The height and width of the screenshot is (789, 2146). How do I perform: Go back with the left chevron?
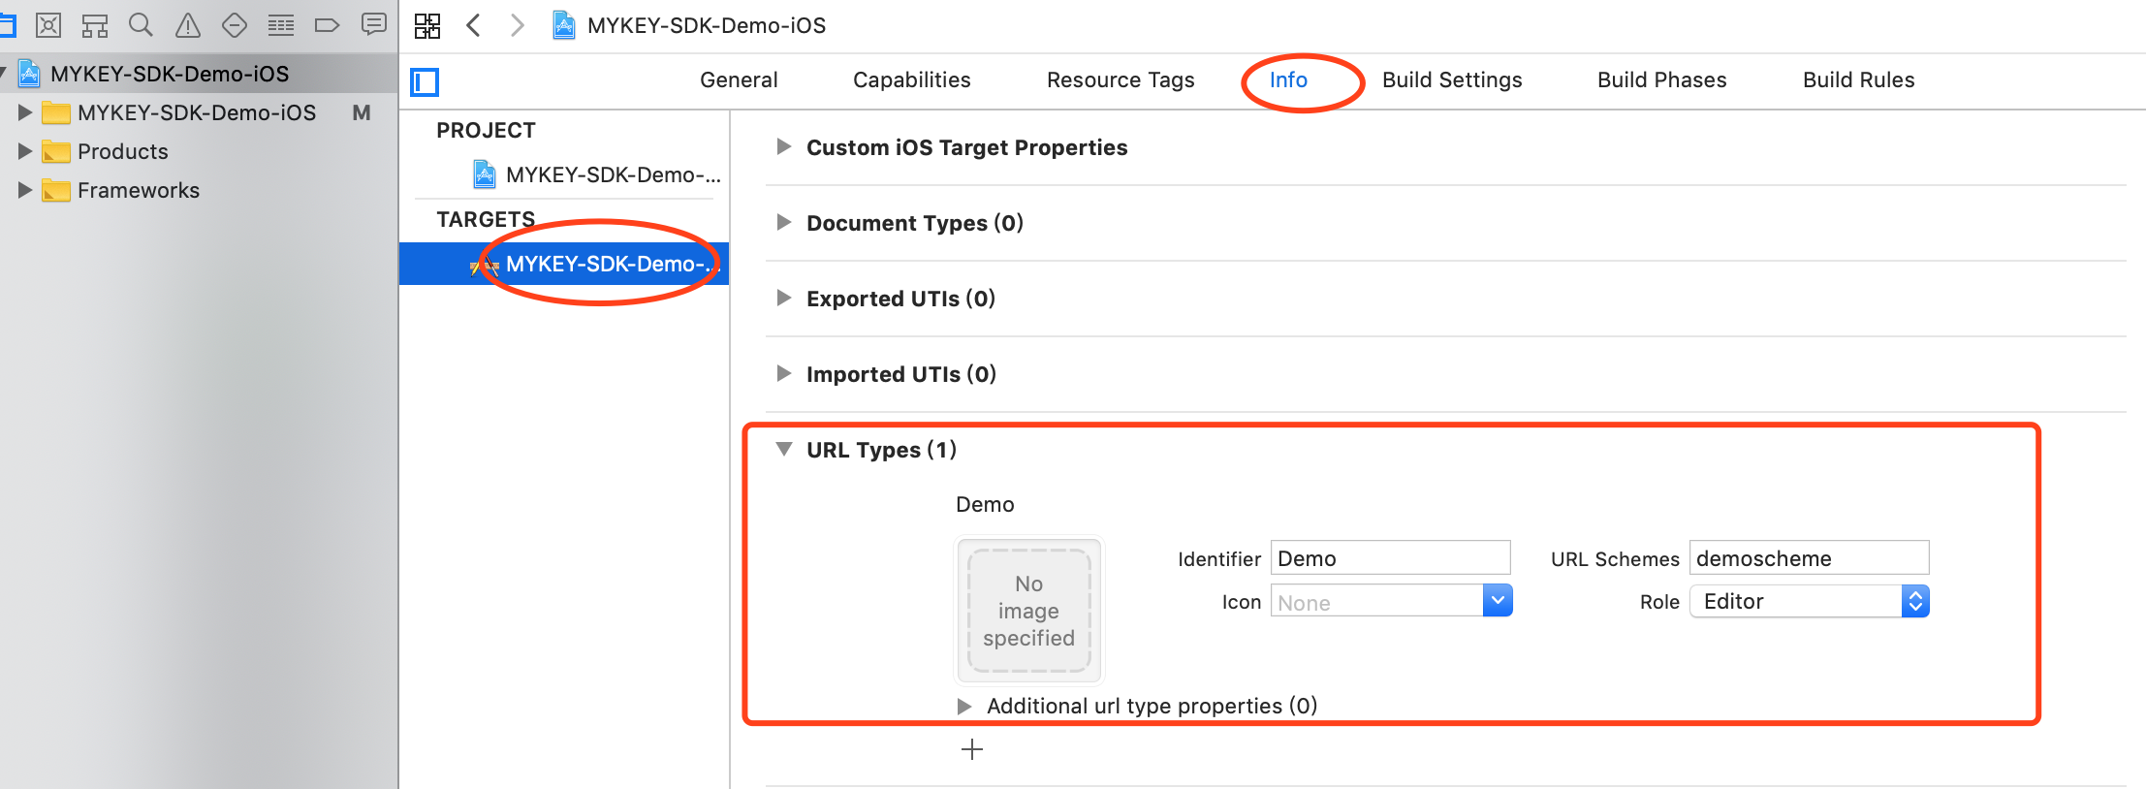pos(473,25)
